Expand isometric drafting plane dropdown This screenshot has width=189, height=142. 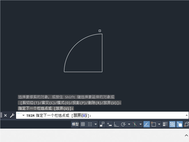(x=141, y=124)
